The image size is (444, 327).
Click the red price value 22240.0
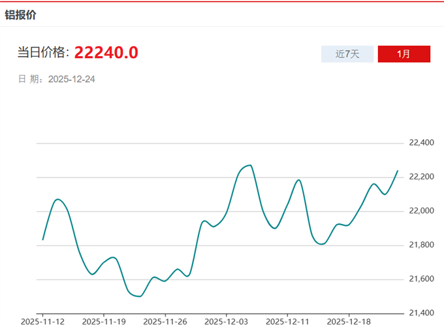106,53
